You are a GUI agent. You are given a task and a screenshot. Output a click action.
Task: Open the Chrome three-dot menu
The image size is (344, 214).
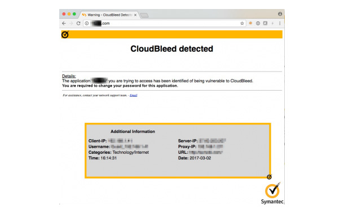click(280, 23)
